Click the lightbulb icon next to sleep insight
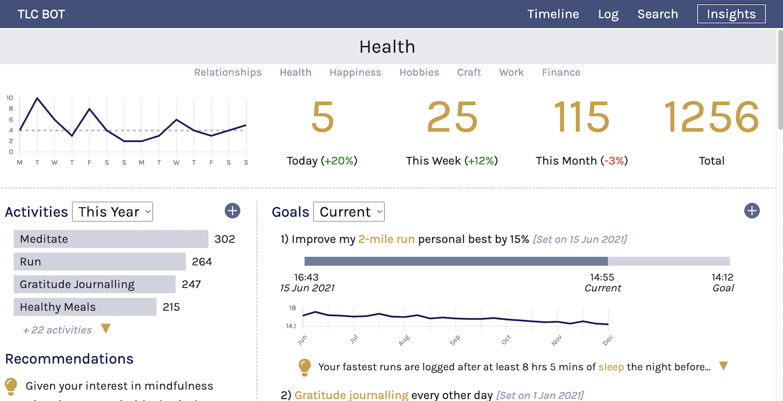 coord(305,367)
